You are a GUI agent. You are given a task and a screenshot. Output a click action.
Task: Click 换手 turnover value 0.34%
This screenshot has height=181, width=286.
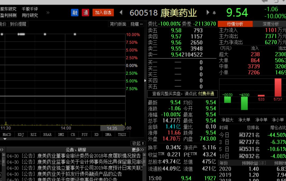pyautogui.click(x=173, y=147)
